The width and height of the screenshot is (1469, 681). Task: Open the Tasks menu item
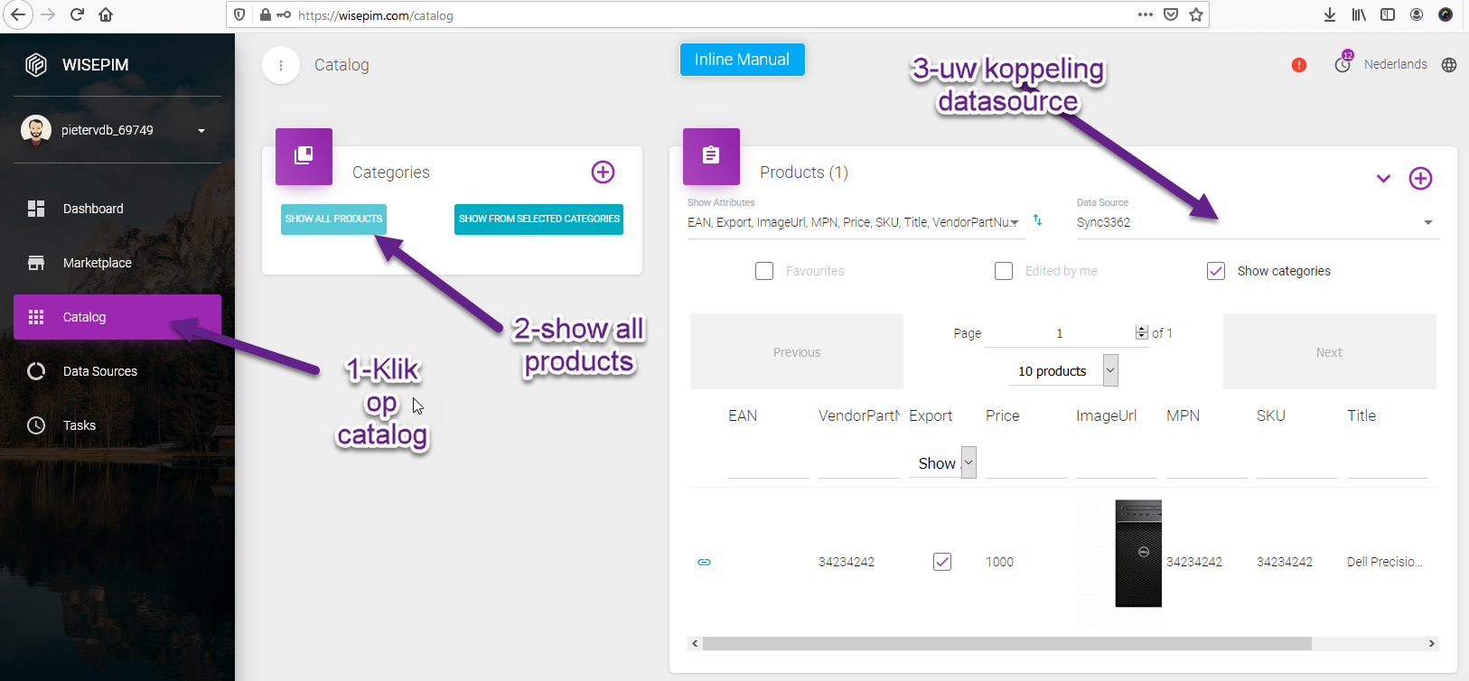coord(117,425)
